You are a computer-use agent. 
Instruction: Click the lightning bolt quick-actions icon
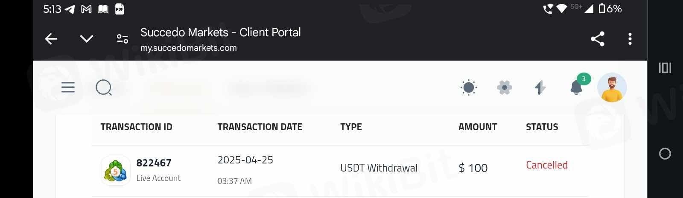(x=540, y=87)
